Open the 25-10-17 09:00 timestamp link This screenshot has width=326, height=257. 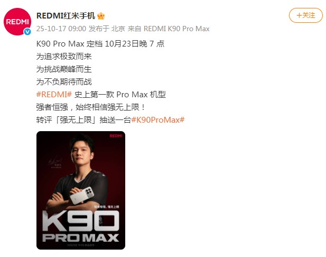(61, 29)
